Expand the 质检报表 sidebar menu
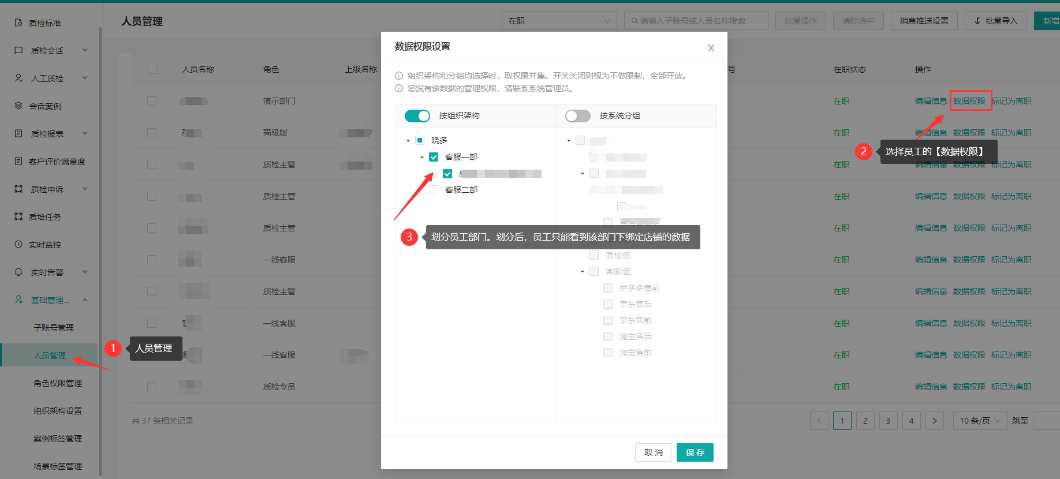 point(85,133)
